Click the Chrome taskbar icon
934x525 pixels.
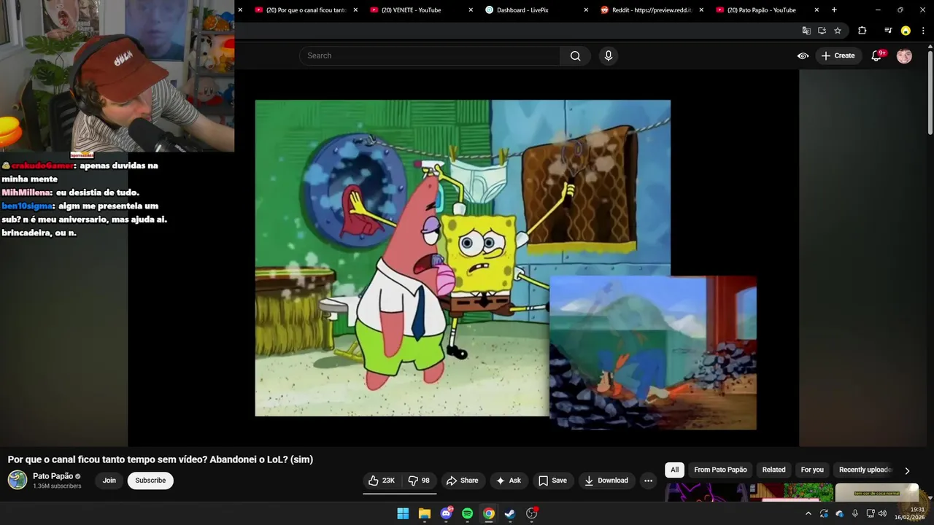click(x=489, y=513)
